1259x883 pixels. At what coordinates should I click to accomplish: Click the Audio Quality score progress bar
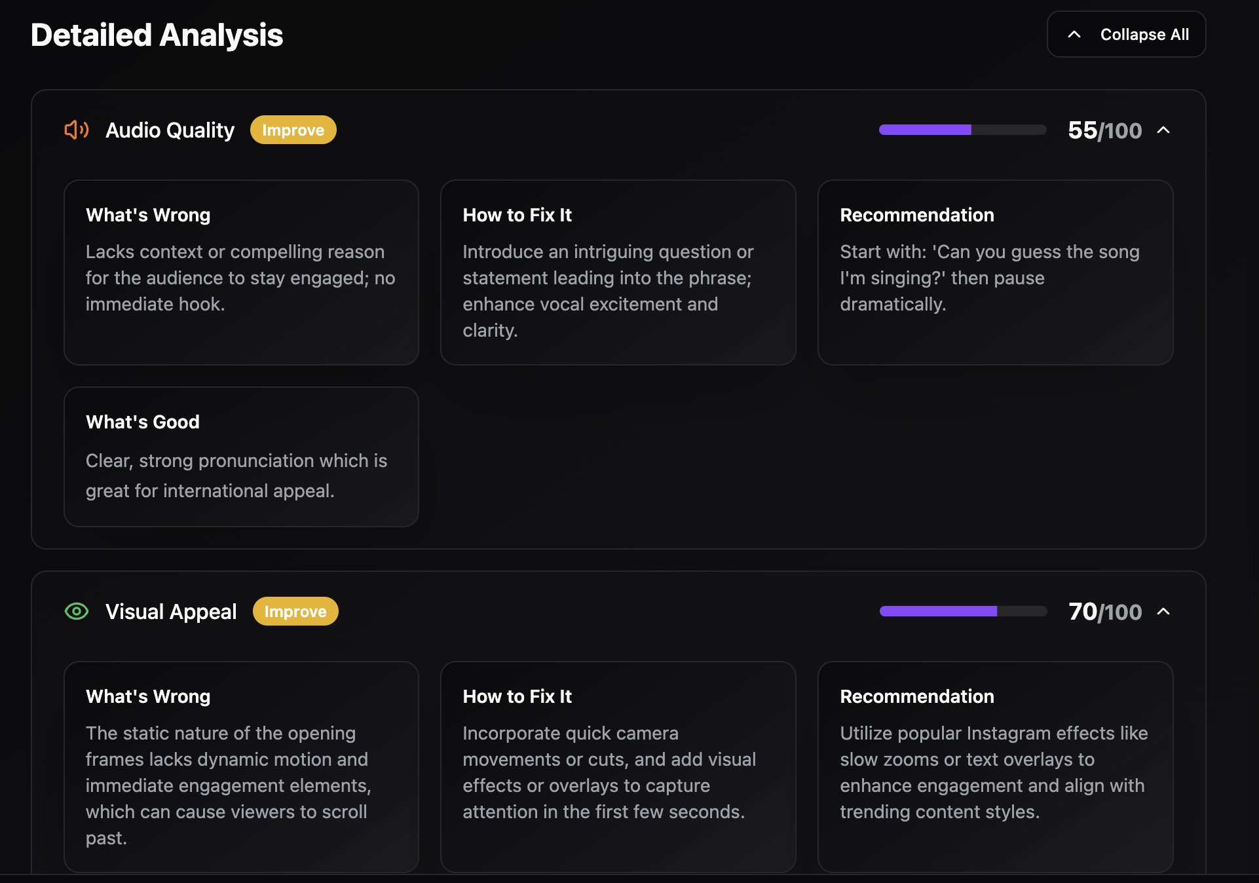pyautogui.click(x=962, y=130)
